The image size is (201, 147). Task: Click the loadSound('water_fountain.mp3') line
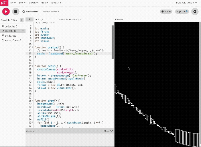67,54
